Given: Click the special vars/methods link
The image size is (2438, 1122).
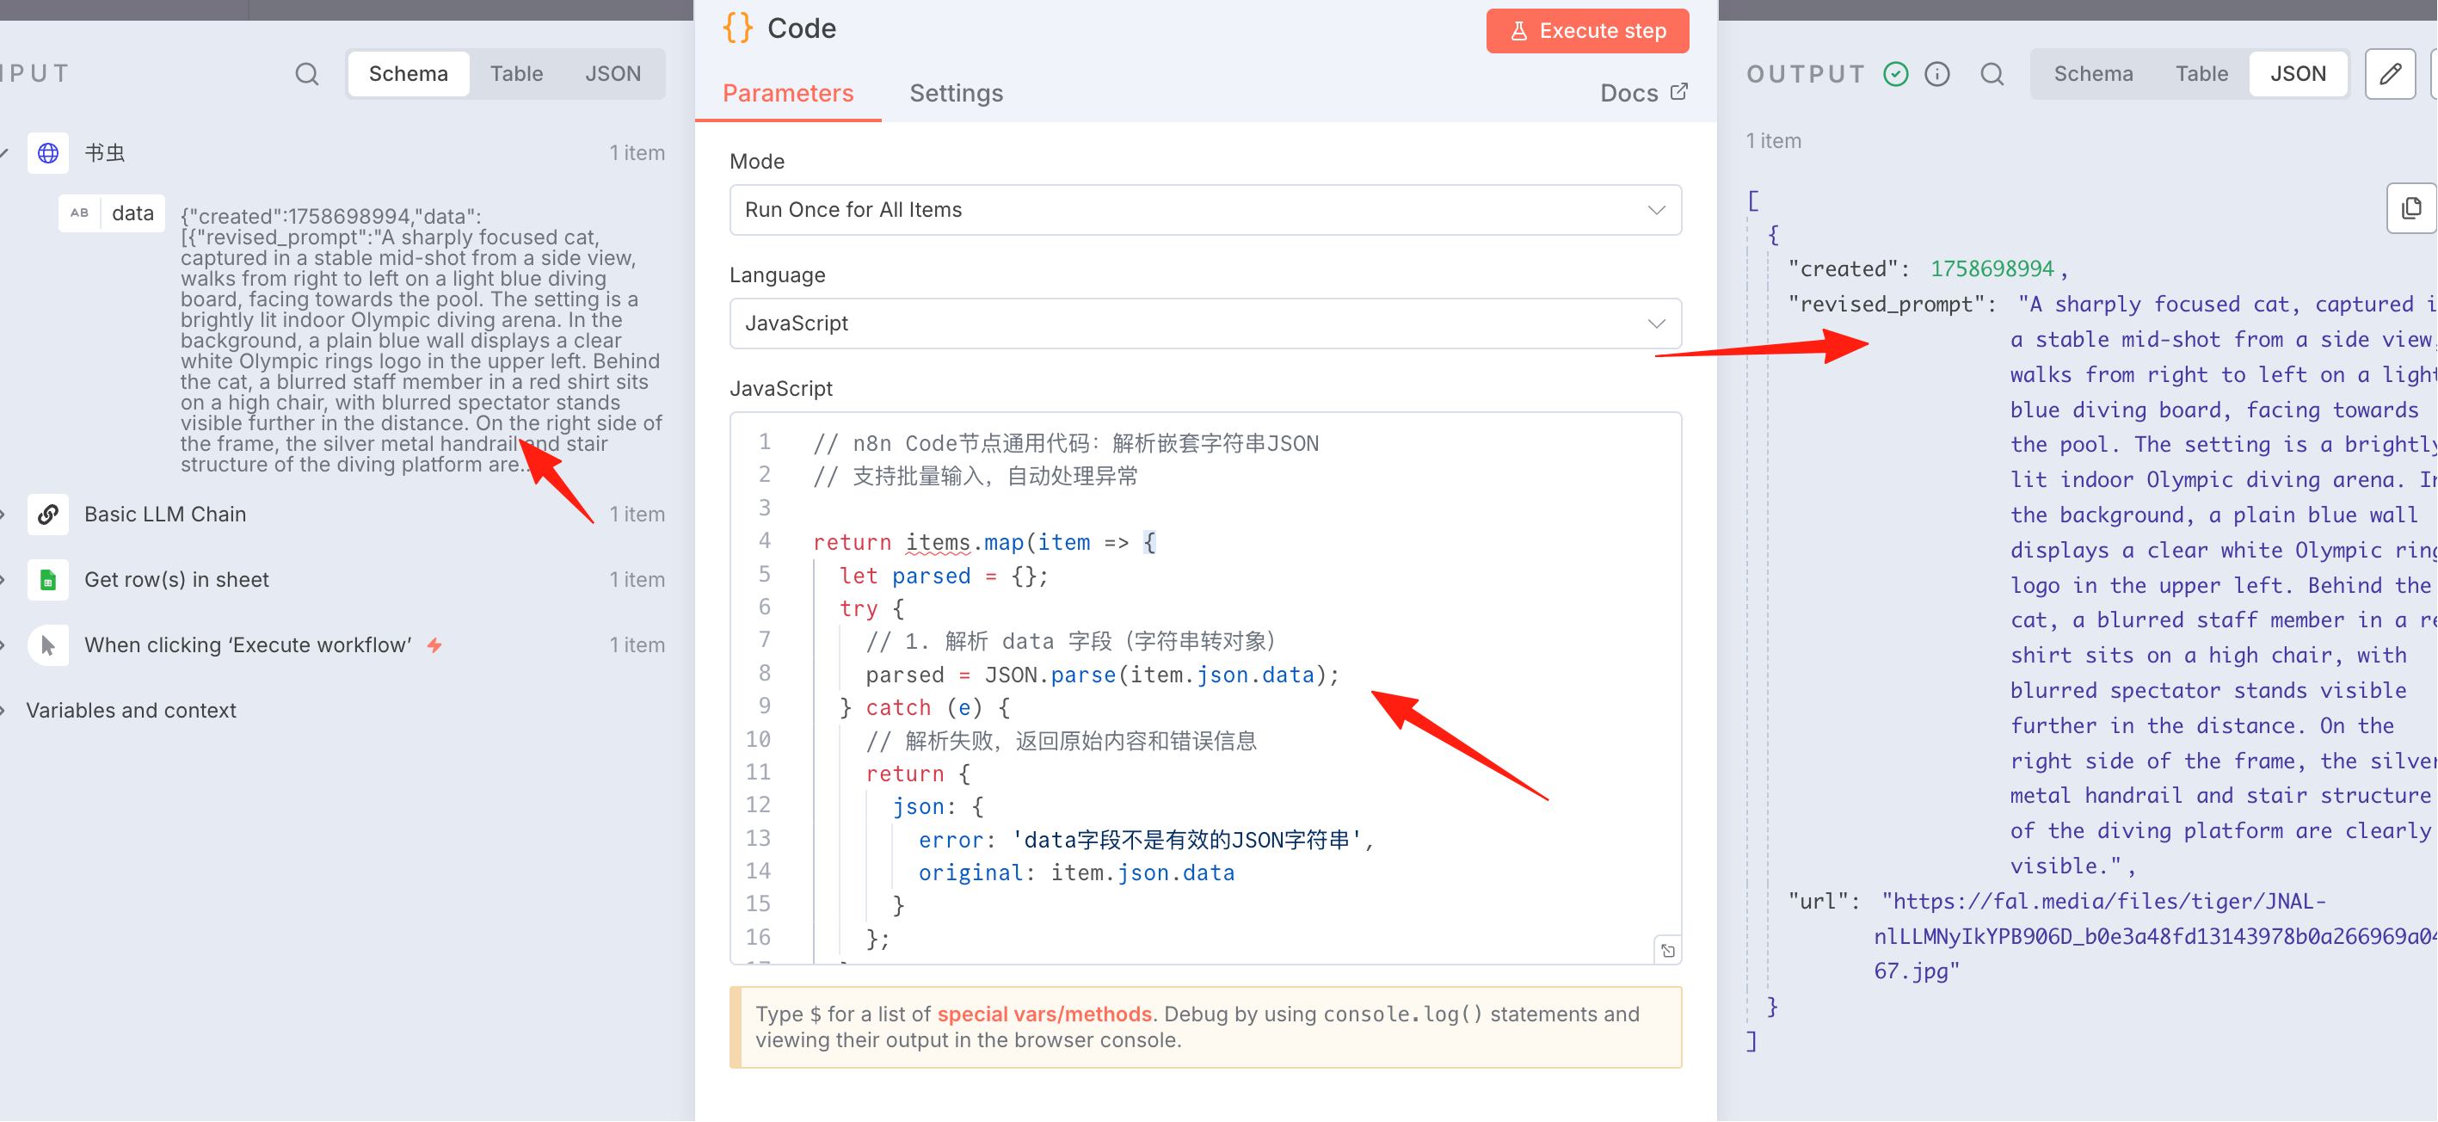Looking at the screenshot, I should (x=1044, y=1014).
